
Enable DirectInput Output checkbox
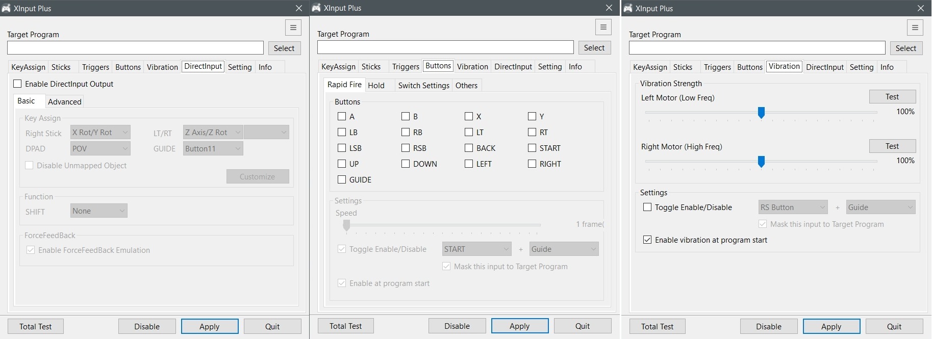(17, 84)
